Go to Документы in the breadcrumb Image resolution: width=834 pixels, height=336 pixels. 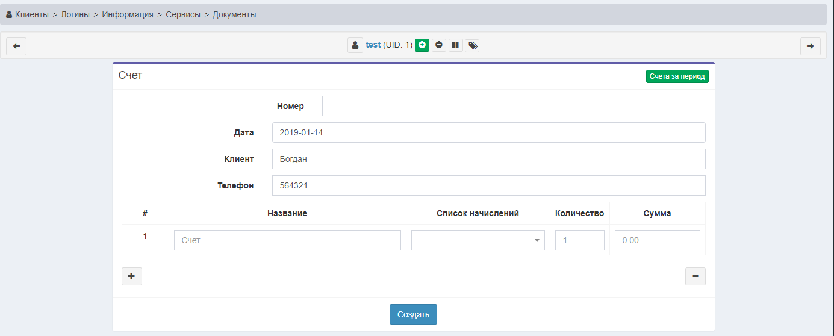coord(234,14)
